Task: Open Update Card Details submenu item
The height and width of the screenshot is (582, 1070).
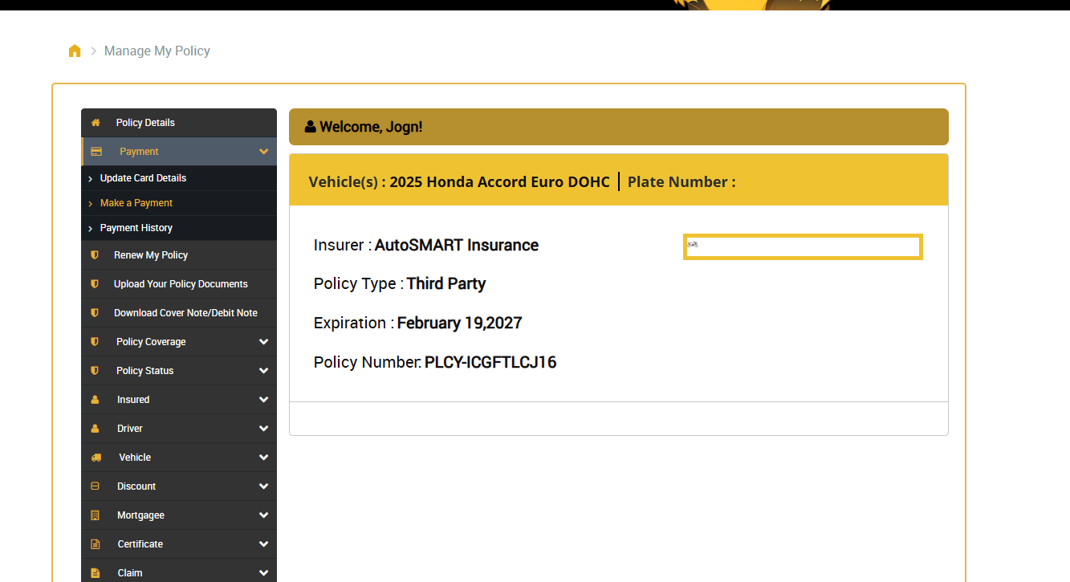Action: [x=143, y=178]
